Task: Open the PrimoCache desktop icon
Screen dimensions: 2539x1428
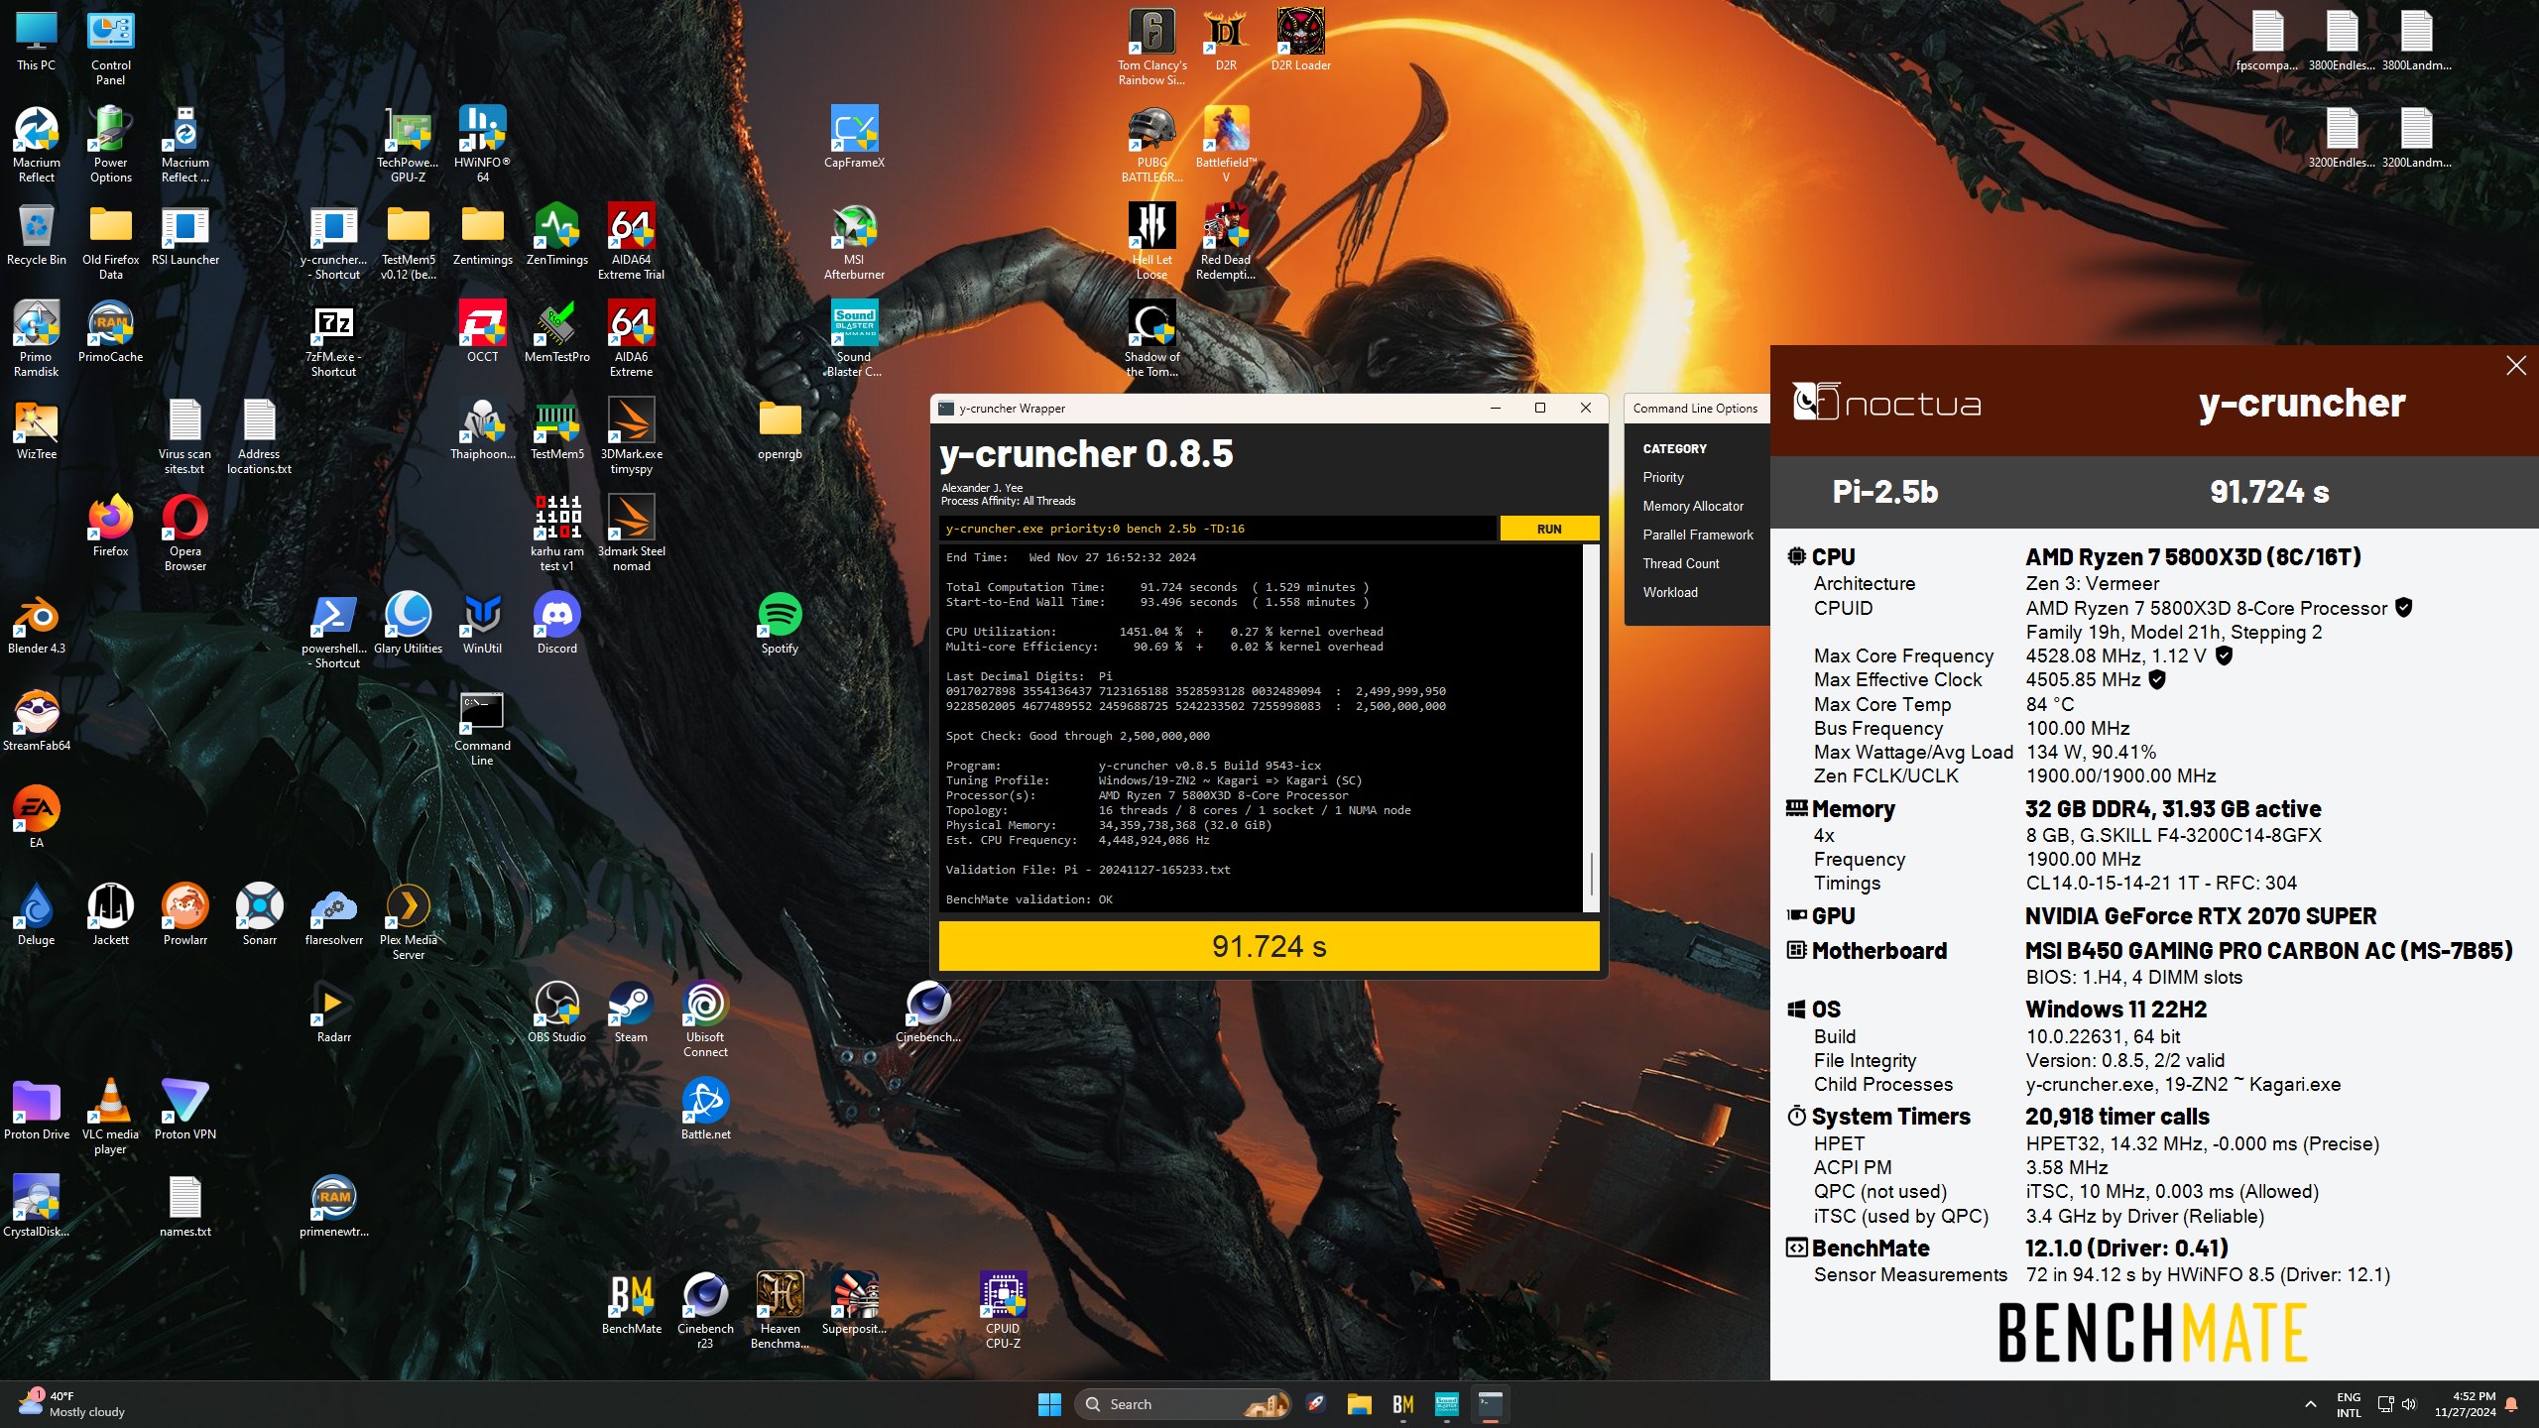Action: coord(110,332)
